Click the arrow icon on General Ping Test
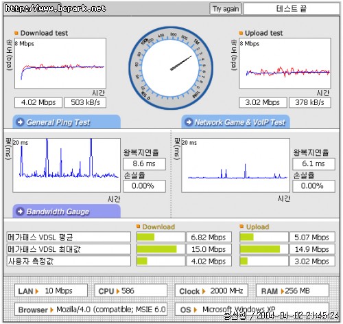The image size is (343, 324). tap(20, 122)
